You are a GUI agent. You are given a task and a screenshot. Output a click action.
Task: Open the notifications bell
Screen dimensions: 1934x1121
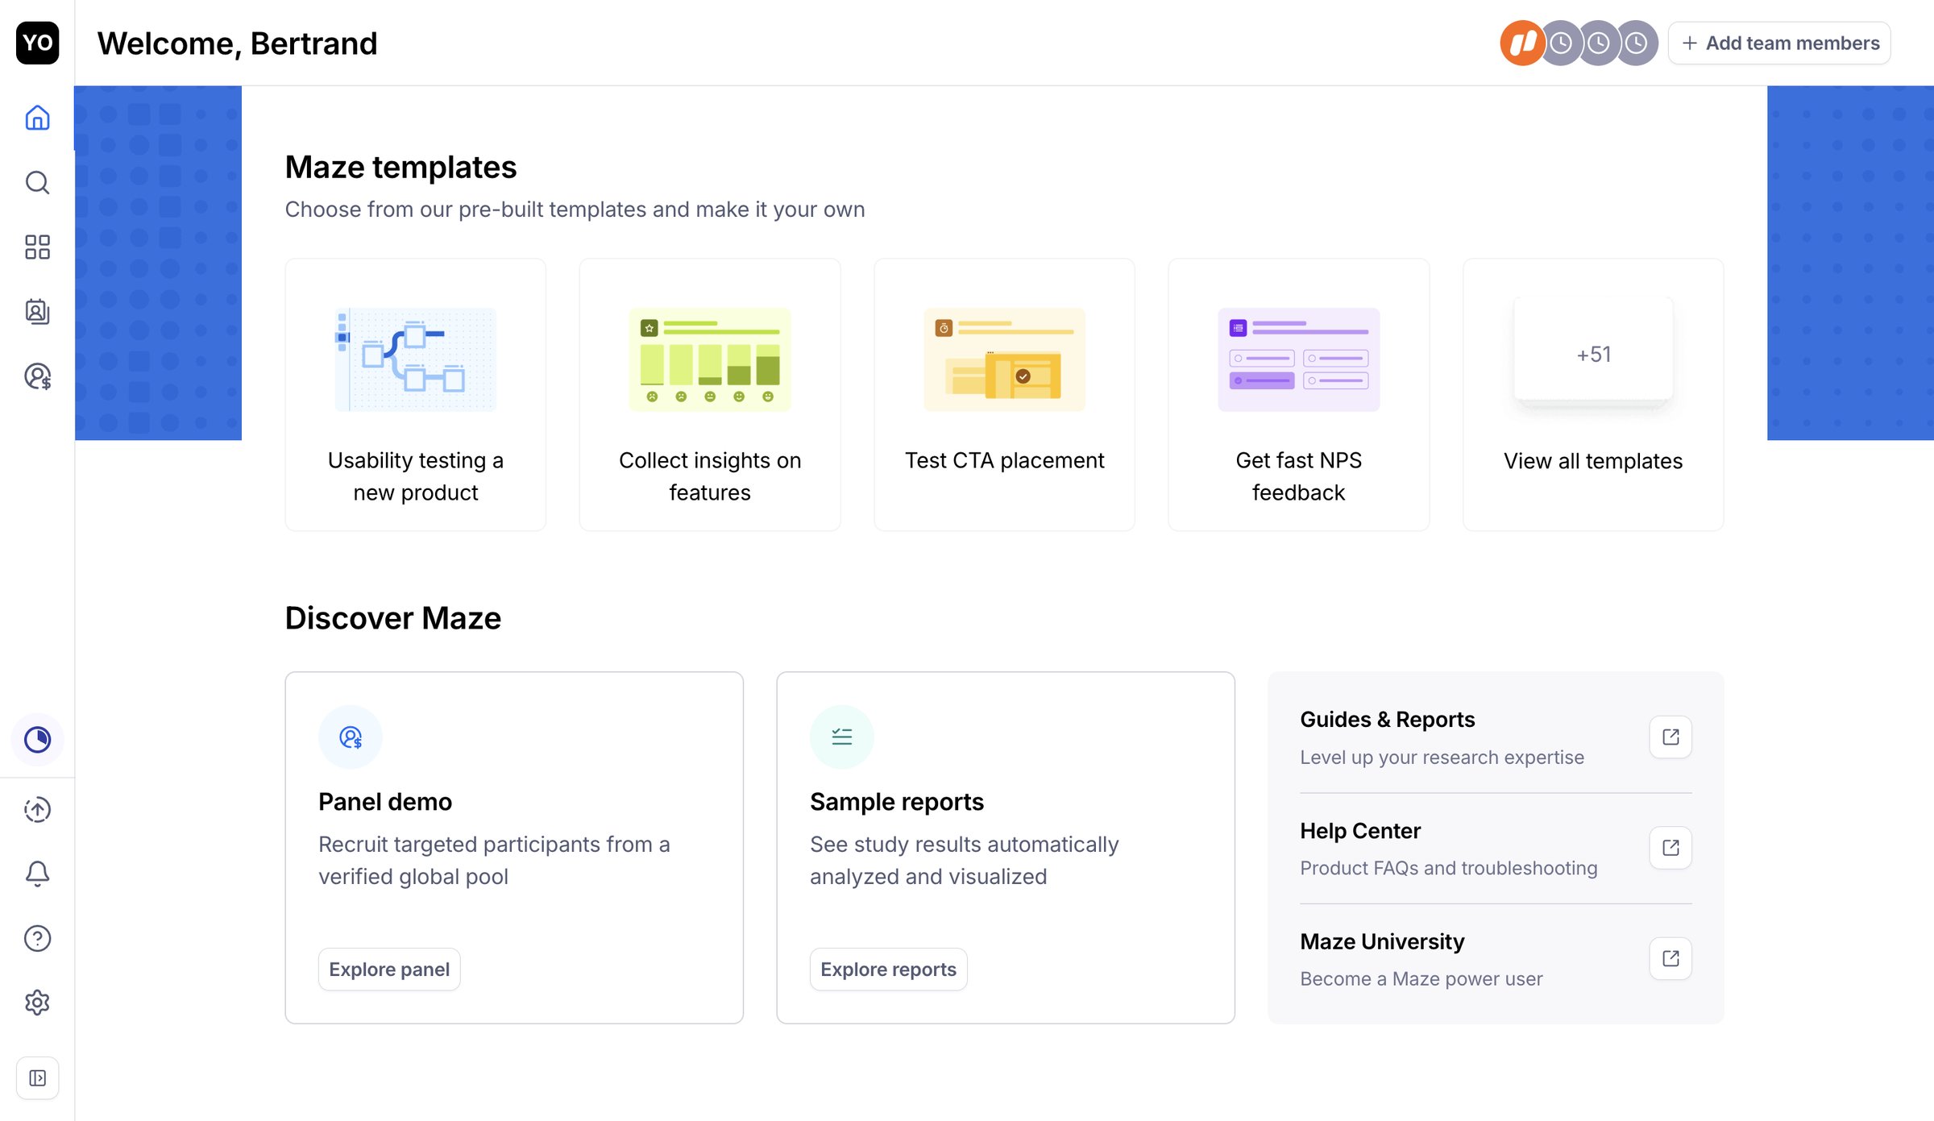[x=37, y=874]
